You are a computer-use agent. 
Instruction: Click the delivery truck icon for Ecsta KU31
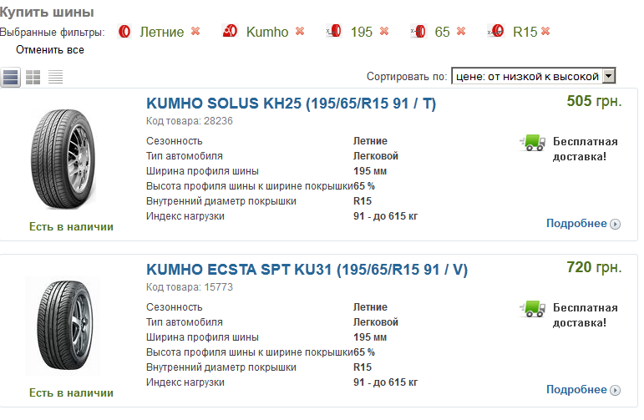click(x=533, y=309)
